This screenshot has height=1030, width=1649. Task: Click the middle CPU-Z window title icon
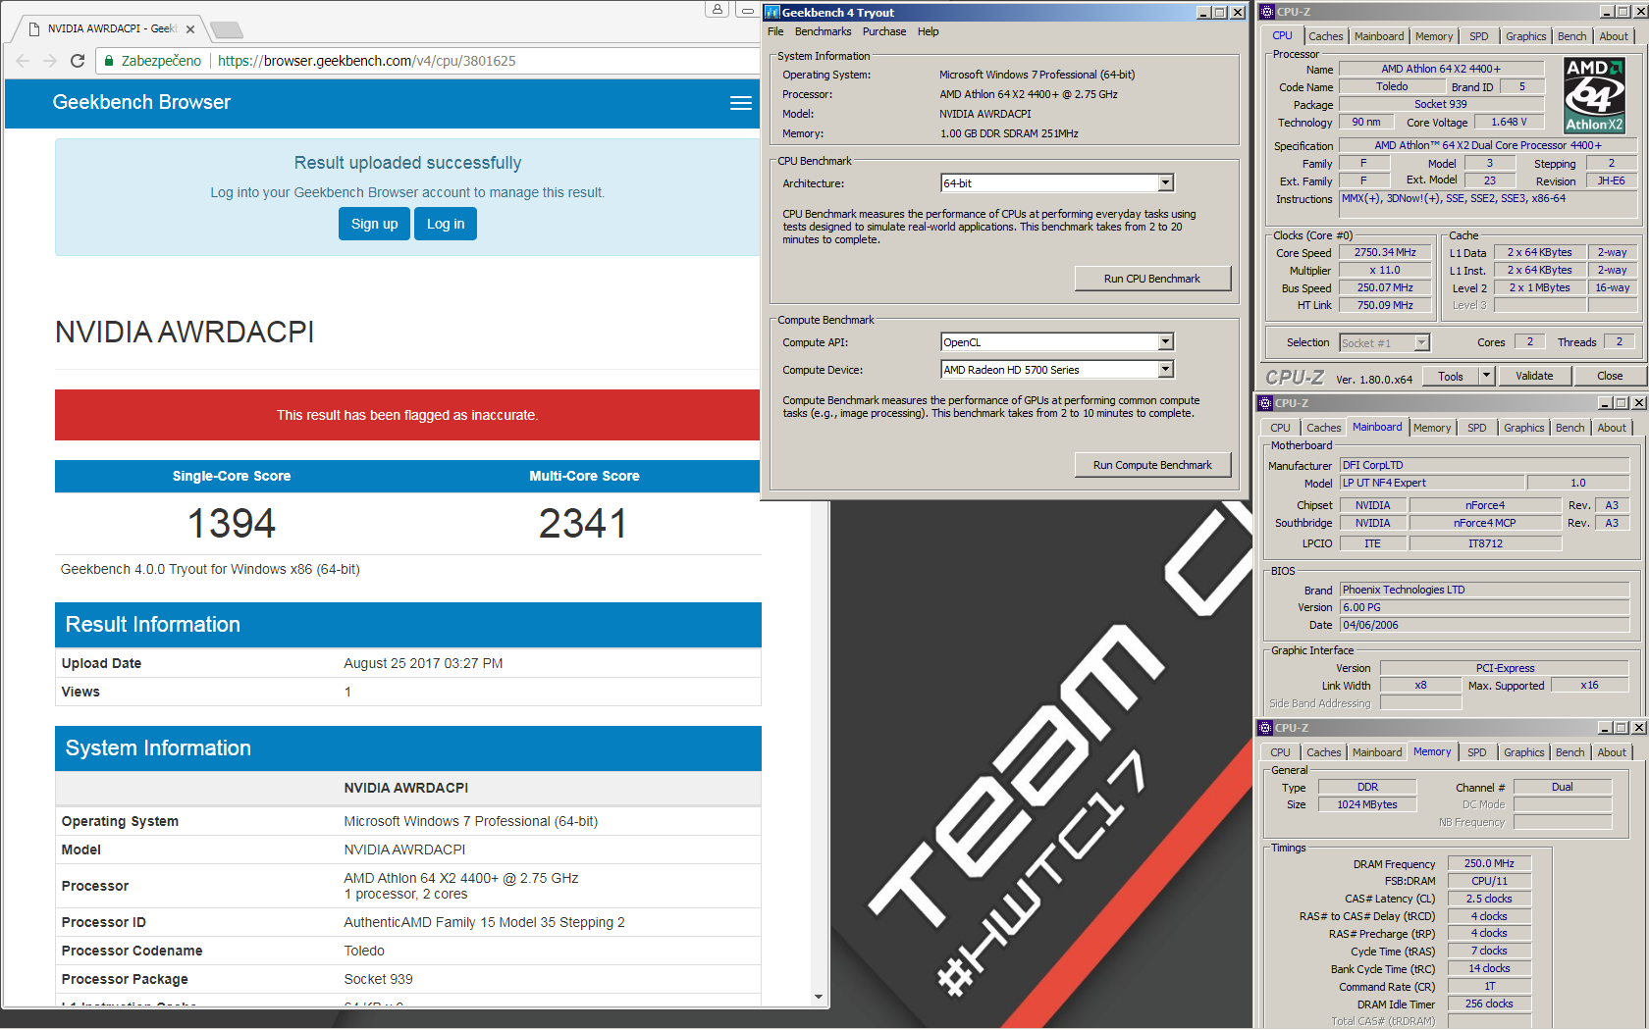(1265, 403)
